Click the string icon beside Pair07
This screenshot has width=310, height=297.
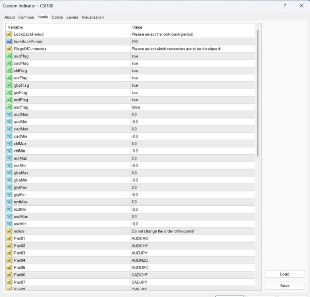[x=9, y=282]
